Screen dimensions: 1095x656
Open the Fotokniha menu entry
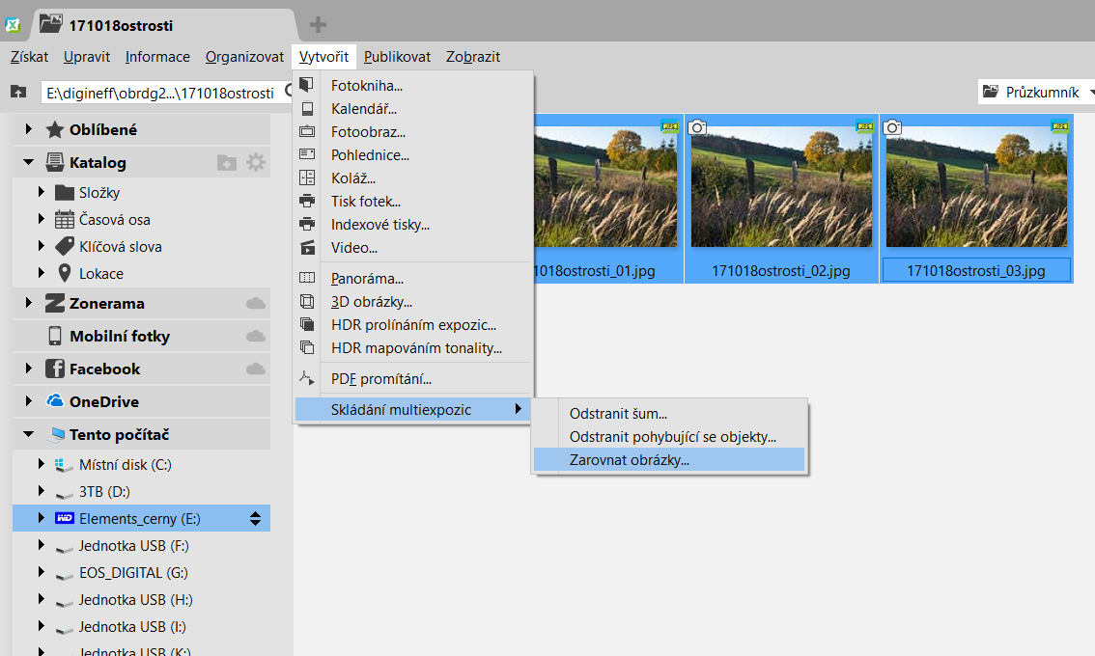tap(412, 86)
